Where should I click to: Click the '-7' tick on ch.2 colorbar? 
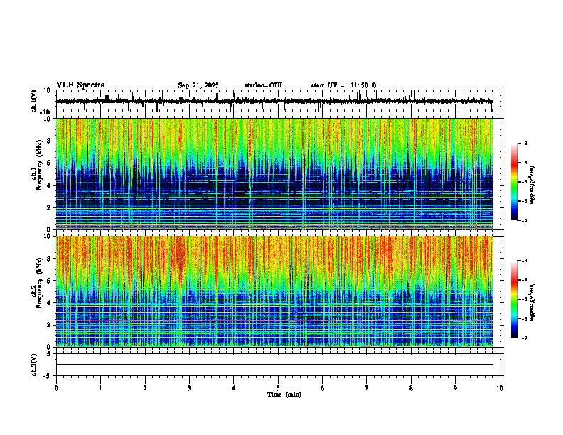coord(525,338)
